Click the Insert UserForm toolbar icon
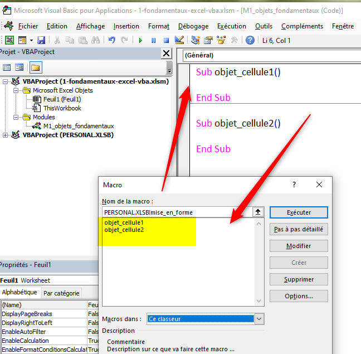Viewport: 361px width, 354px height. [x=22, y=40]
